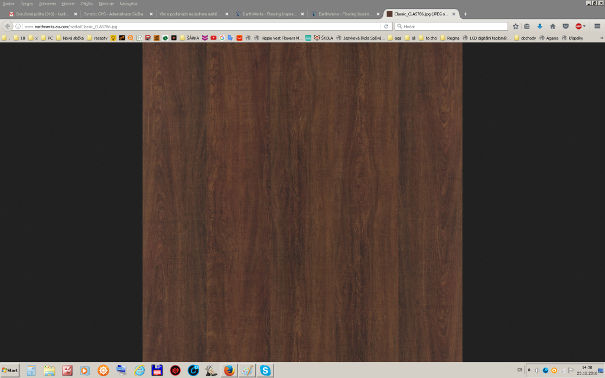Click the Firefox back arrow button
605x378 pixels.
8,27
